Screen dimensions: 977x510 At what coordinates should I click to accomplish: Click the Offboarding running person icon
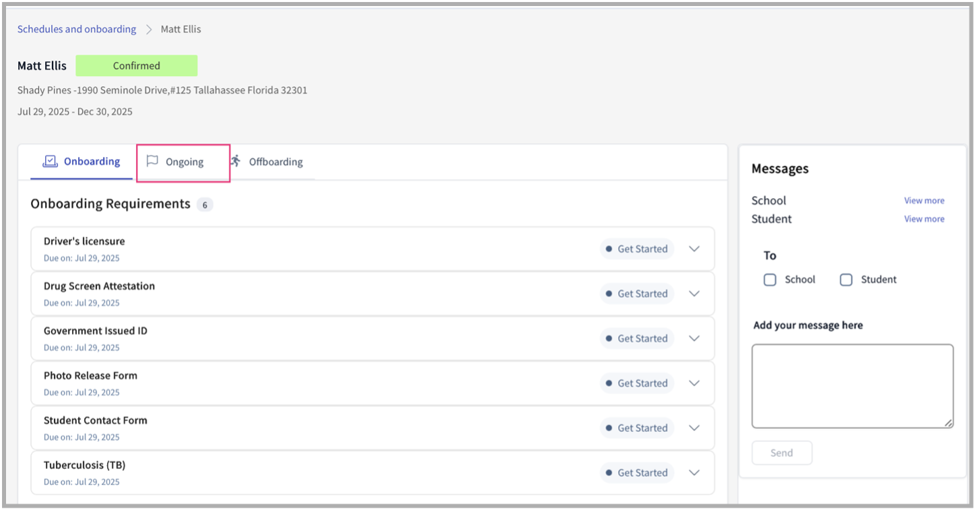tap(236, 161)
